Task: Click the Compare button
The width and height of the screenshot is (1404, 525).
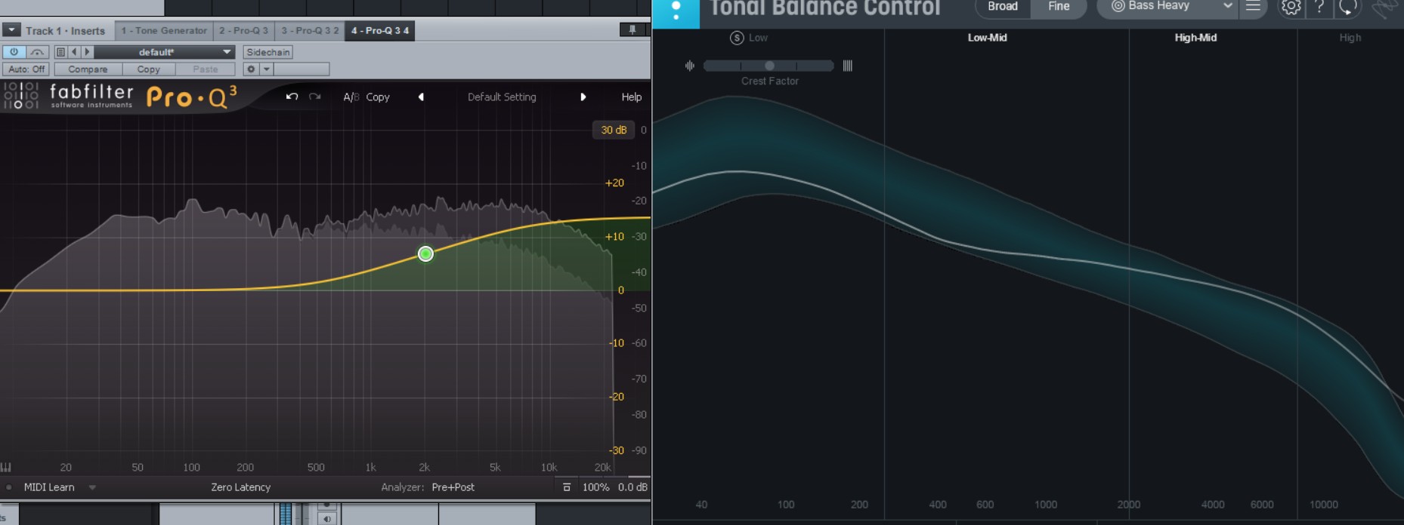Action: (88, 69)
